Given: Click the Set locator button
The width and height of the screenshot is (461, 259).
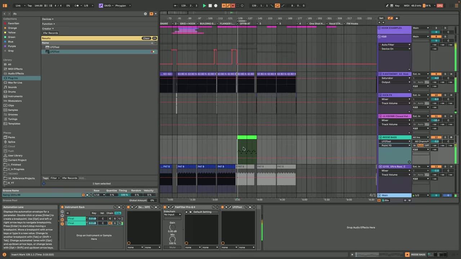Looking at the screenshot, I should coord(381,18).
